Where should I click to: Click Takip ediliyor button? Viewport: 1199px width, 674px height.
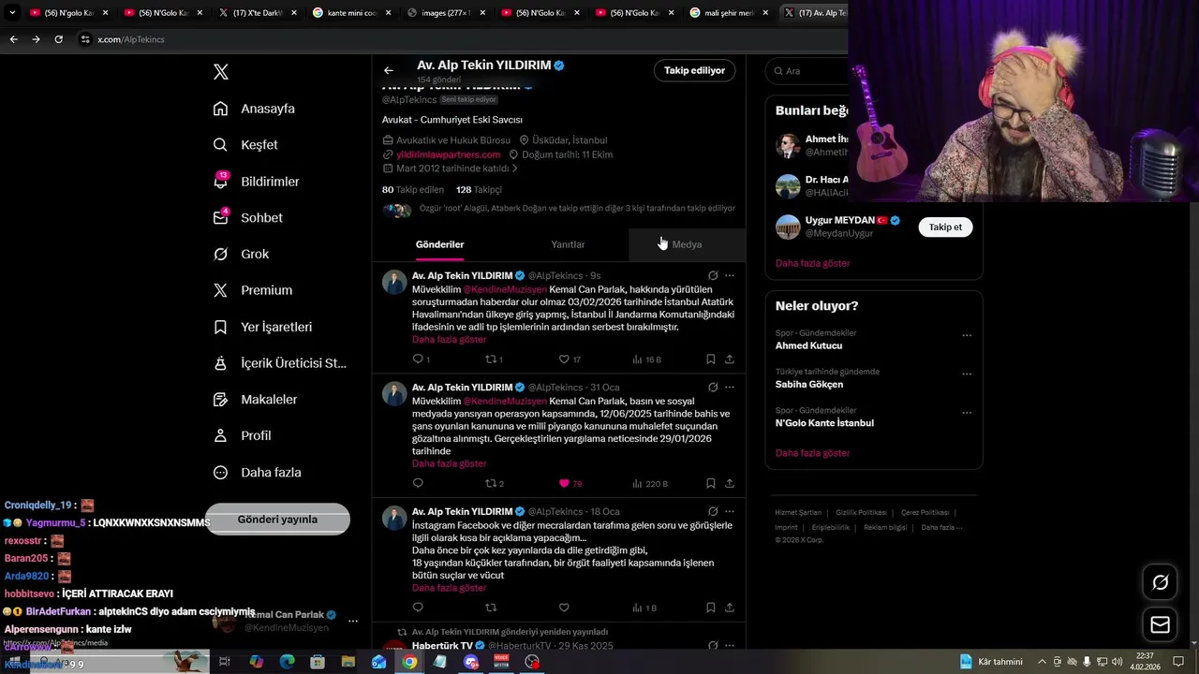[x=694, y=70]
